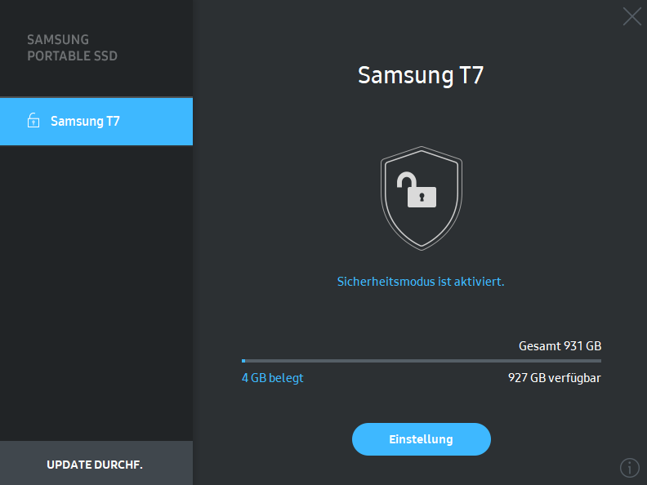Click the "Sicherheitsmodus ist aktiviert." text

pos(421,281)
